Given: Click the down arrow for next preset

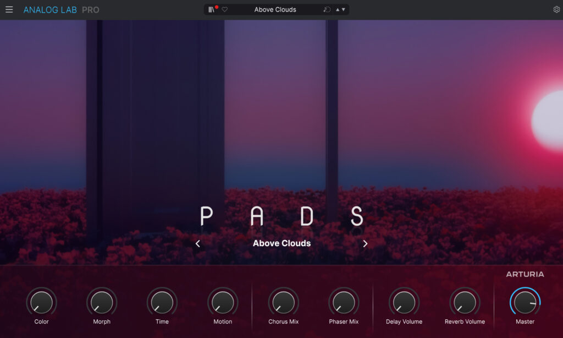Looking at the screenshot, I should point(344,9).
